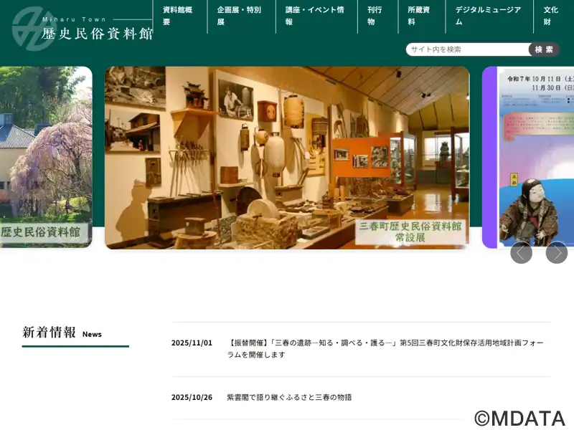Open 資料館概要 menu item

click(176, 16)
